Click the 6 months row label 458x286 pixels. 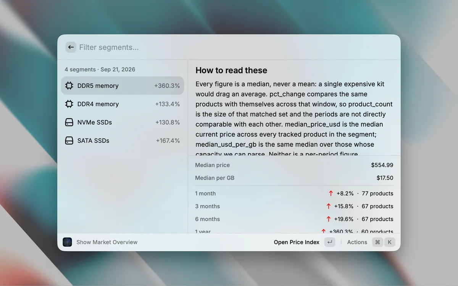(x=208, y=219)
